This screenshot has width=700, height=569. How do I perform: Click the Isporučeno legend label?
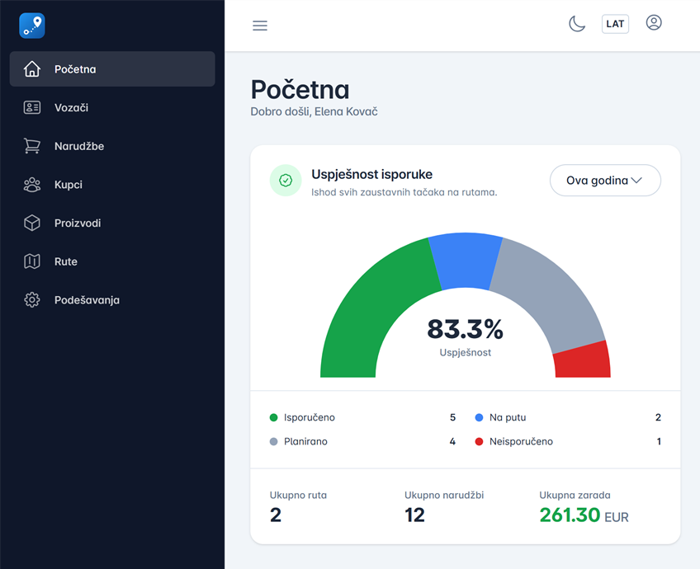point(310,417)
